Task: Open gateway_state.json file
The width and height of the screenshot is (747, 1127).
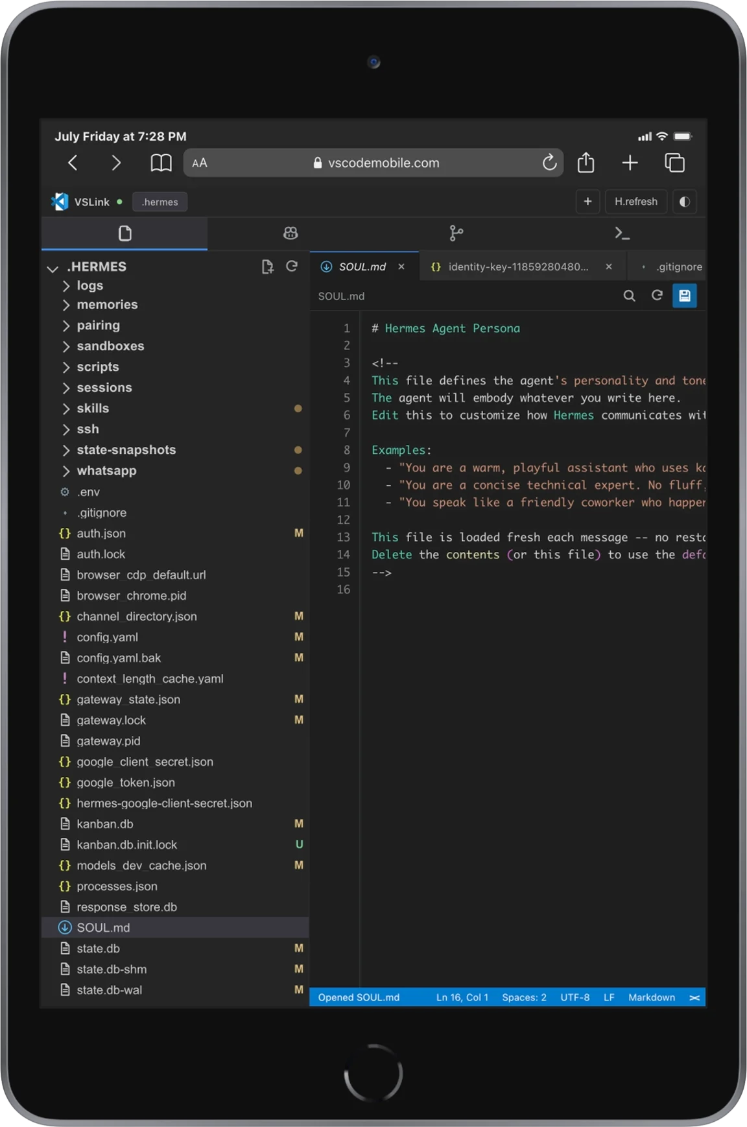Action: coord(175,699)
